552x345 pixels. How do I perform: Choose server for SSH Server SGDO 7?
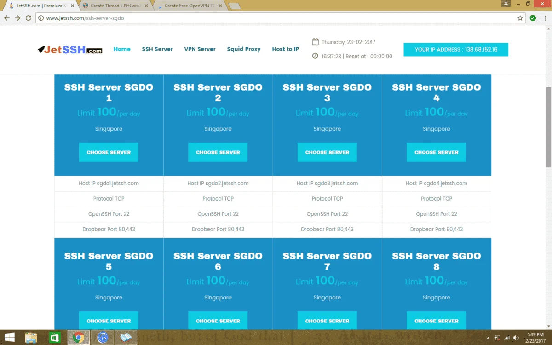coord(327,321)
